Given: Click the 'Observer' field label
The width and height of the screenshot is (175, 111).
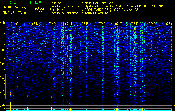Looking at the screenshot, I should point(56,3).
